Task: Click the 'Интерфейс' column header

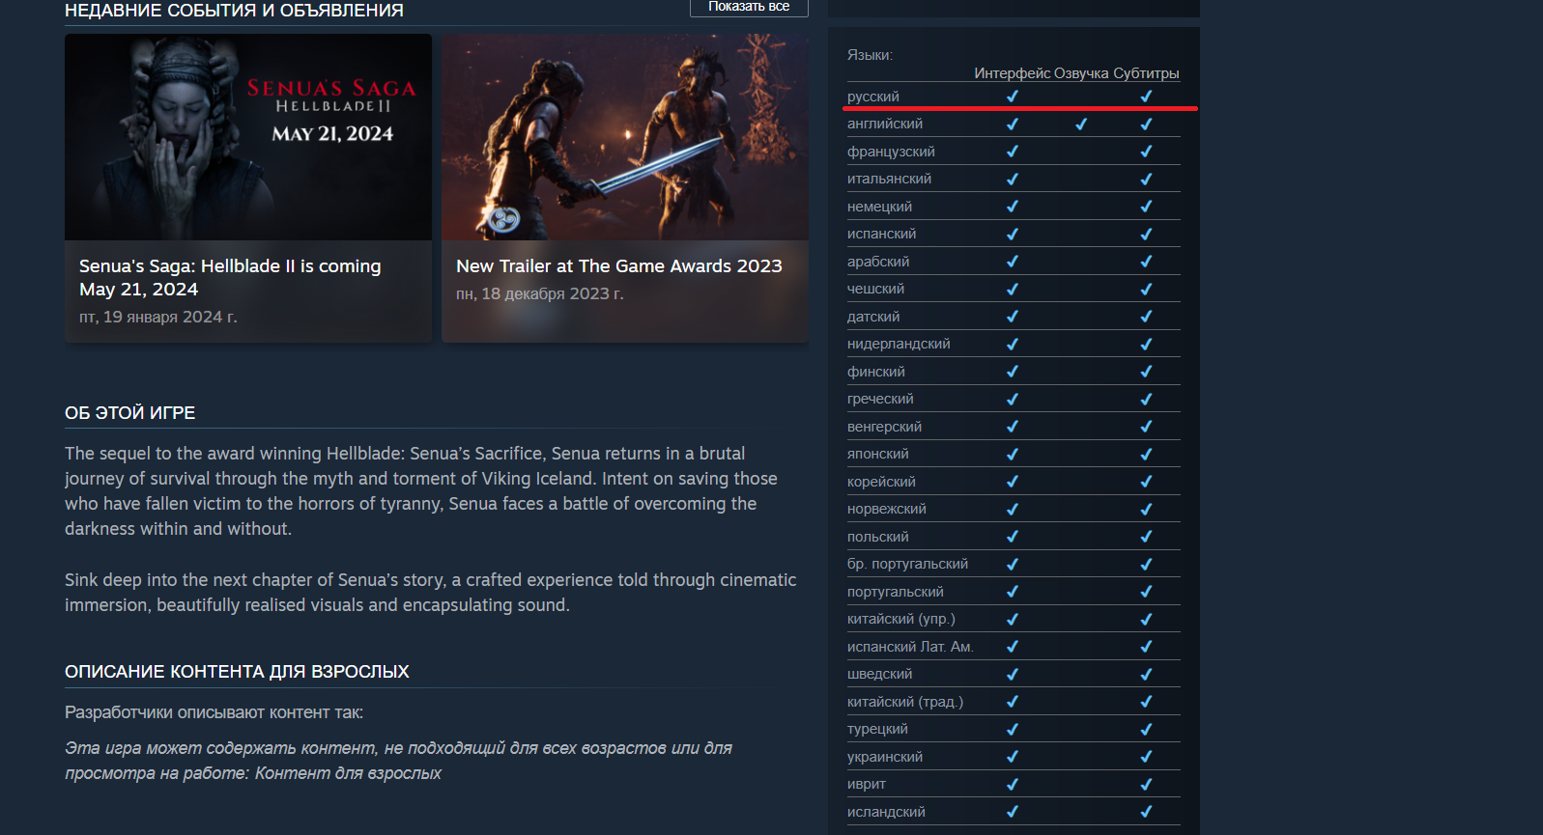Action: pyautogui.click(x=1012, y=73)
